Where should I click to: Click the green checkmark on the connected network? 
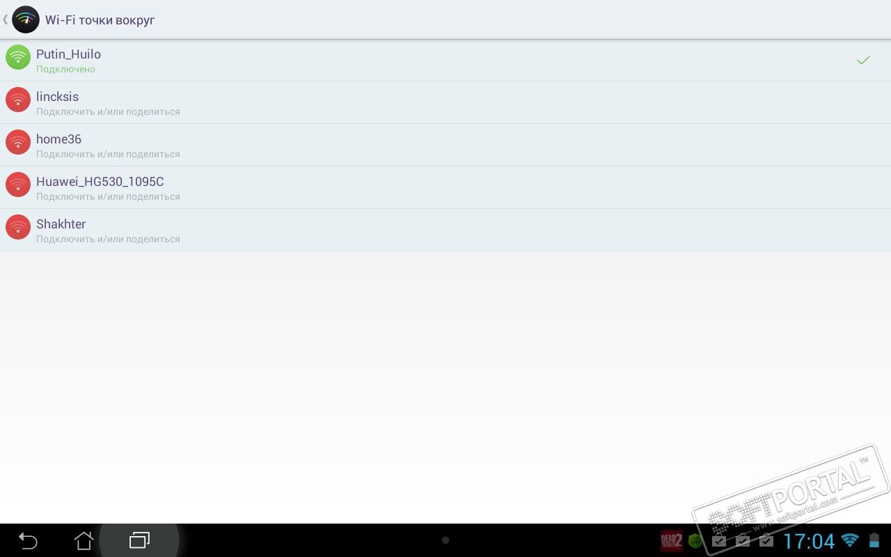tap(863, 60)
